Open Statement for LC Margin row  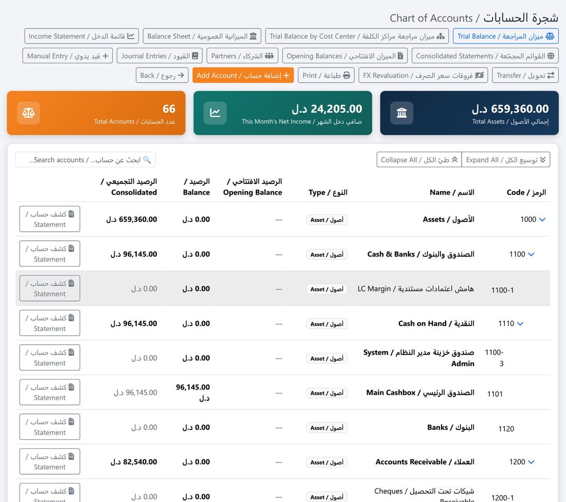click(50, 288)
